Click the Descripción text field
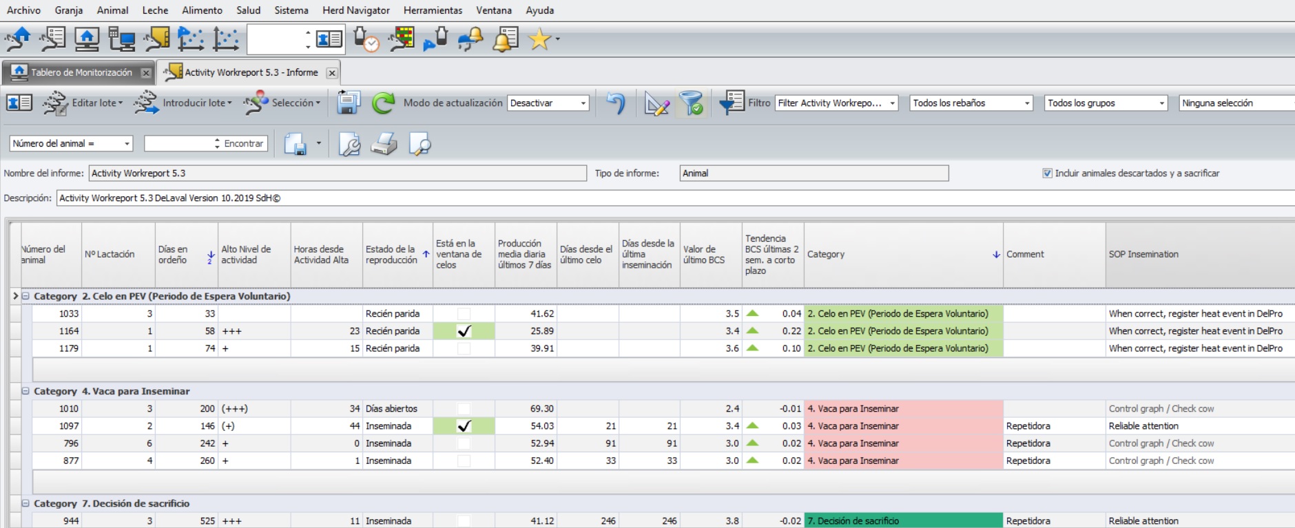 675,198
